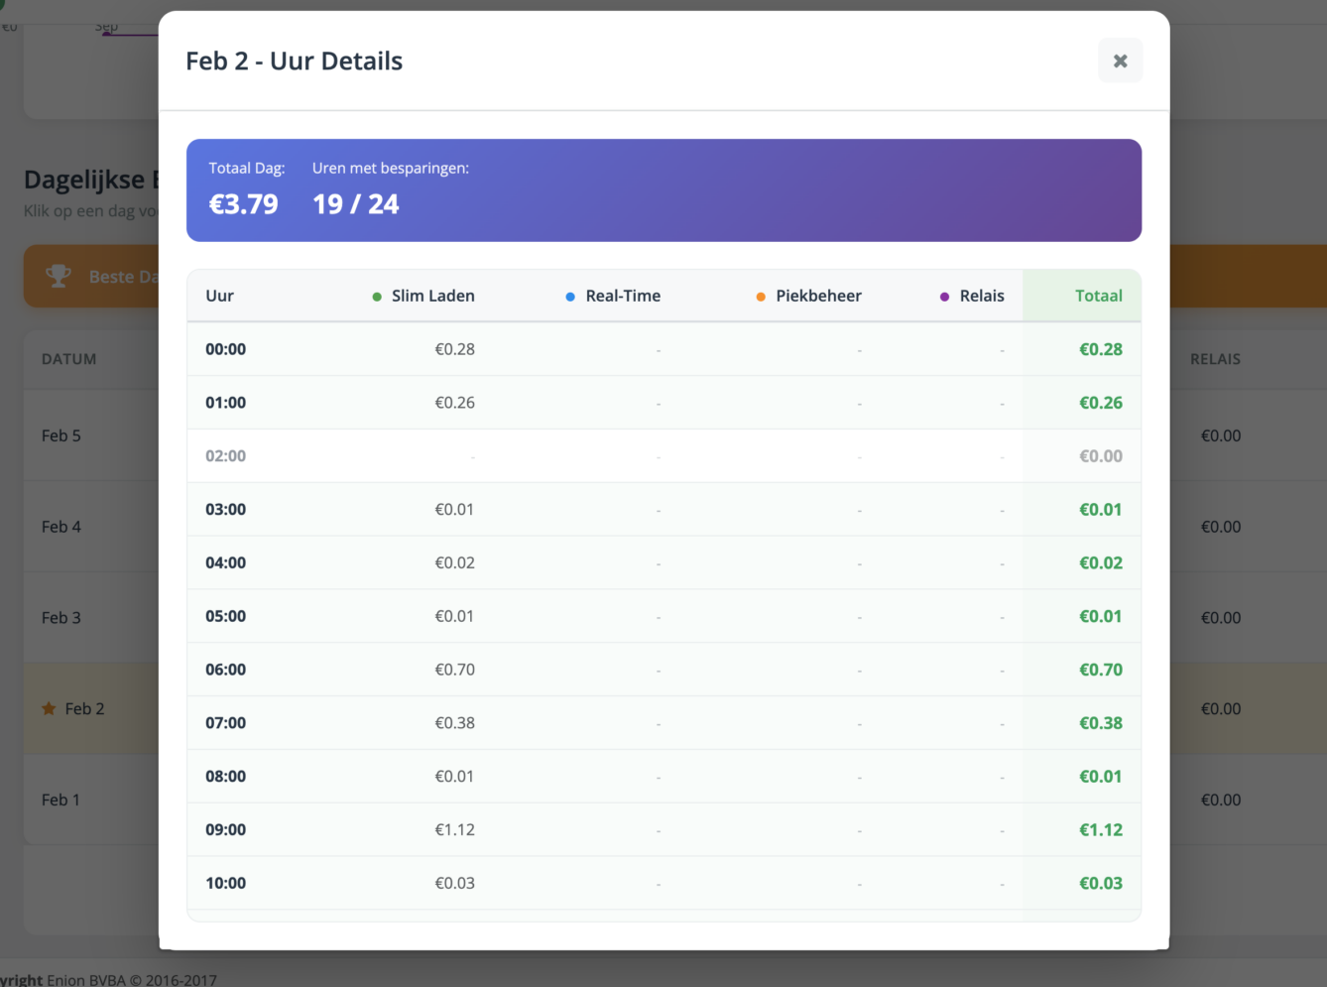Click the RELAIS header in background table

[1215, 359]
